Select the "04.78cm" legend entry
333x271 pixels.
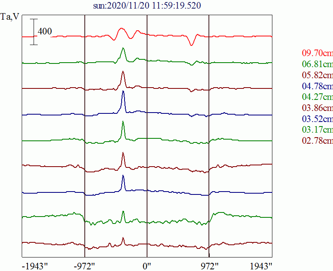(x=317, y=86)
